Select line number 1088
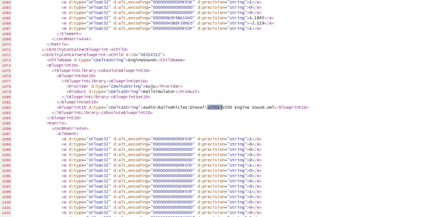The width and height of the screenshot is (421, 217). click(6, 139)
